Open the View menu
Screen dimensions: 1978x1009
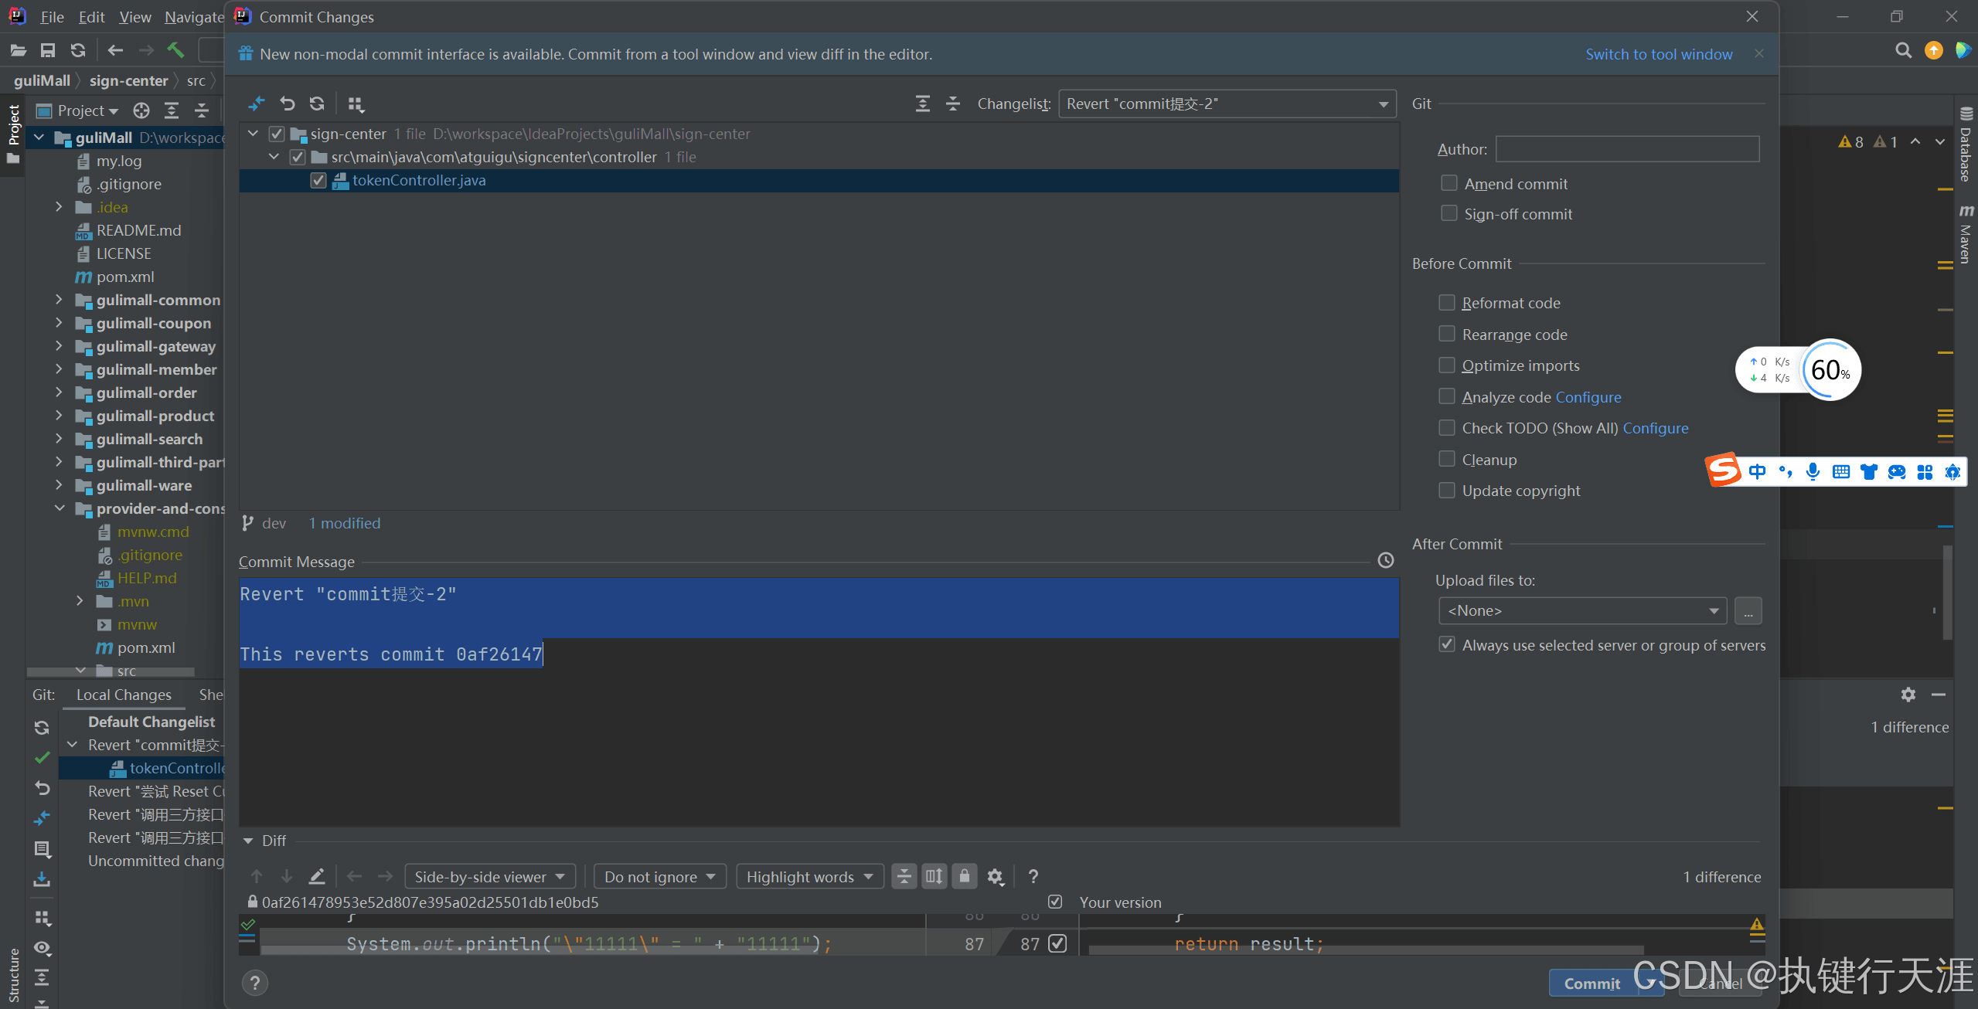[134, 17]
